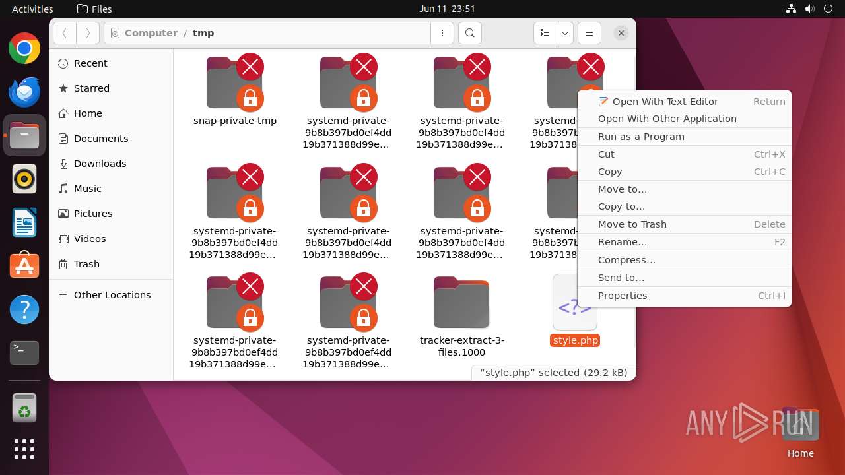Image resolution: width=845 pixels, height=475 pixels.
Task: Open the Help icon in the dock
Action: (x=24, y=309)
